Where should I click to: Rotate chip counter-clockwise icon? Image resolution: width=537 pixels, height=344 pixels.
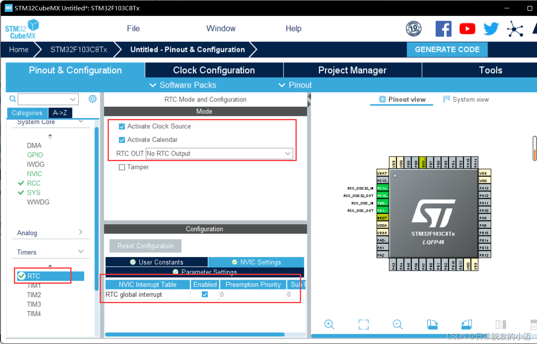pyautogui.click(x=467, y=325)
